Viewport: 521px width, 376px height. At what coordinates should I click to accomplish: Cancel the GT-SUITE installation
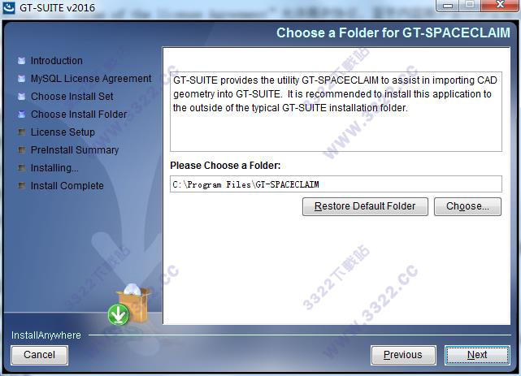39,355
